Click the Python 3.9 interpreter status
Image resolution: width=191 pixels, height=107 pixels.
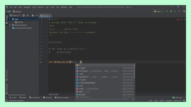(x=177, y=100)
